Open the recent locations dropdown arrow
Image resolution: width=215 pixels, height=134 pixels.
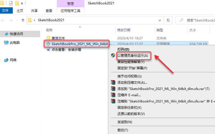pyautogui.click(x=17, y=21)
